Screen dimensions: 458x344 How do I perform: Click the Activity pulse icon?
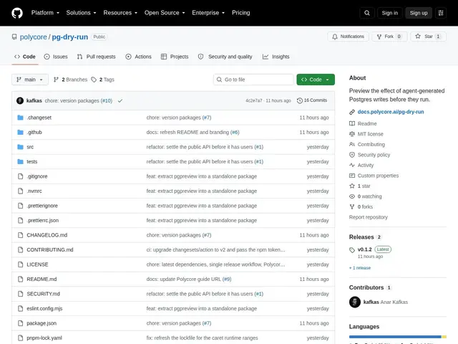(352, 166)
